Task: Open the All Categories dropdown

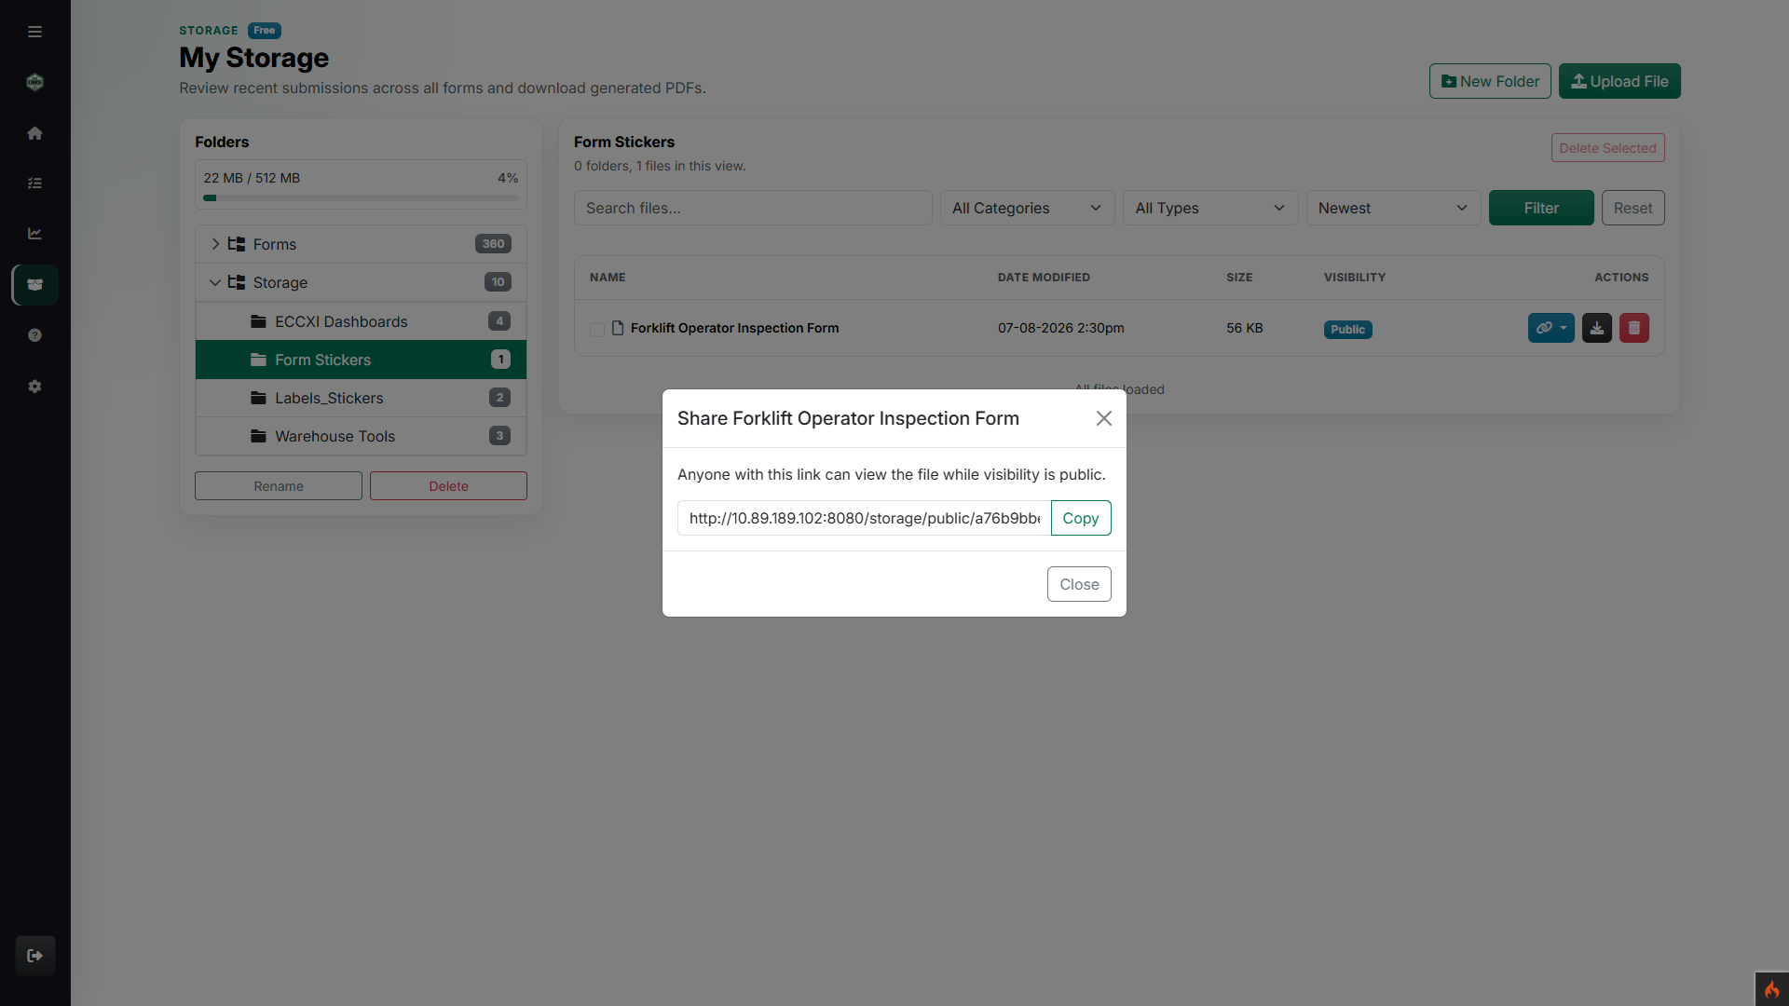Action: [x=1027, y=208]
